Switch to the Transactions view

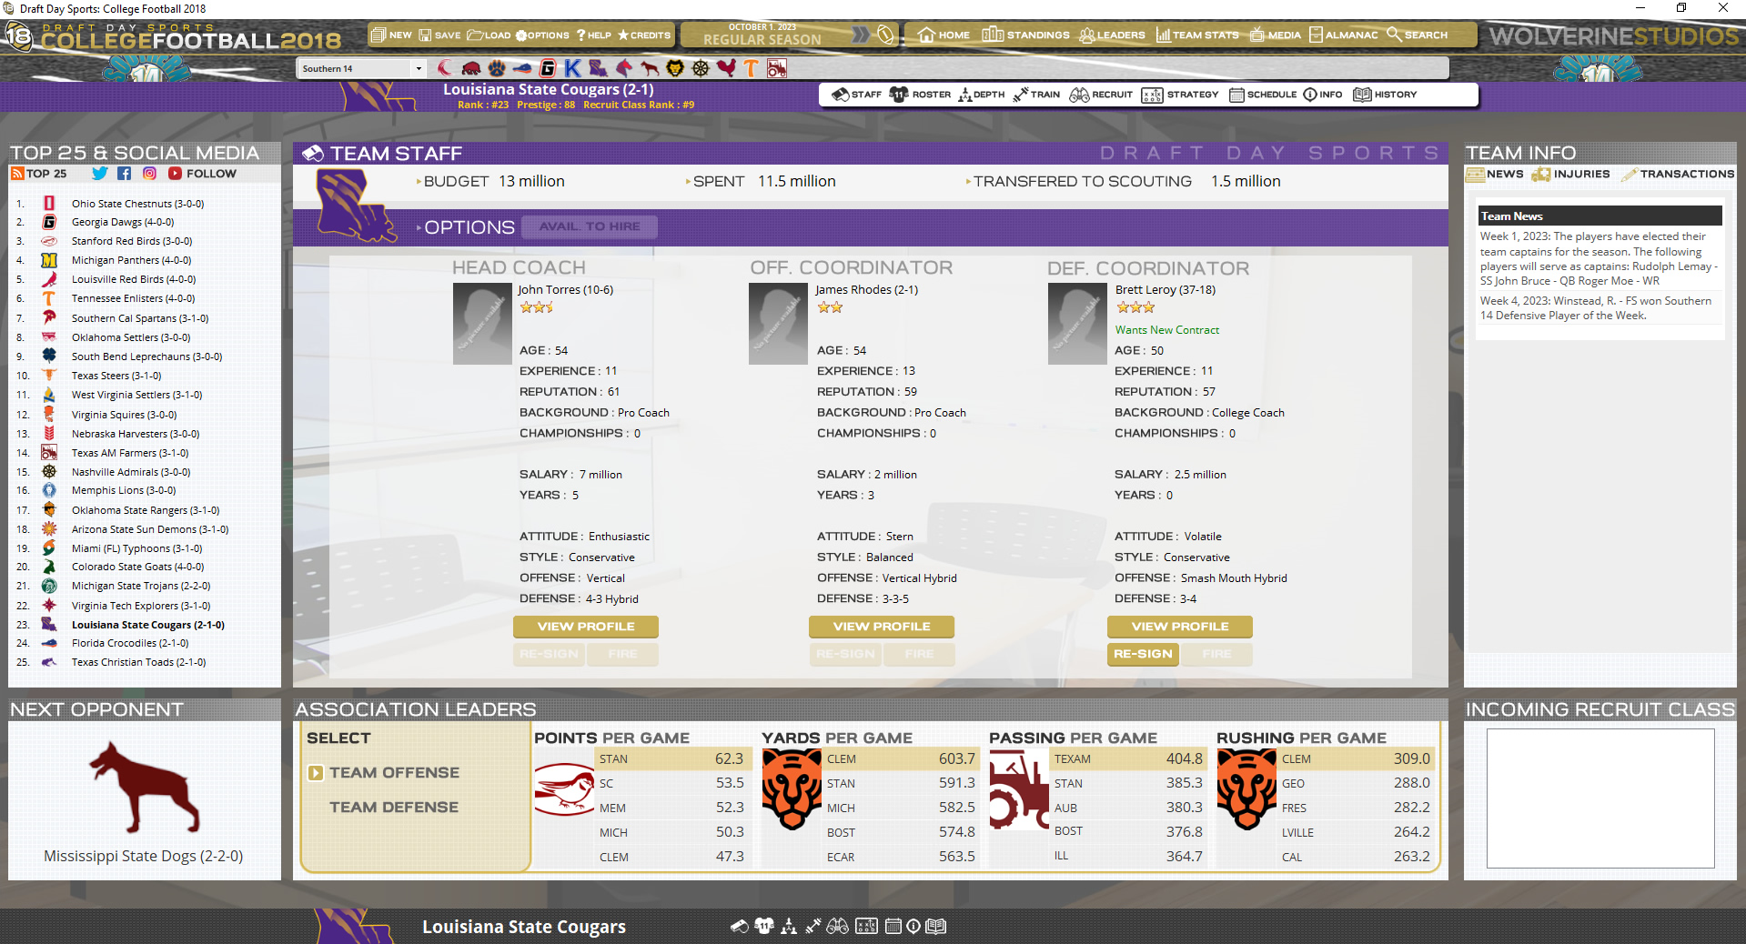pyautogui.click(x=1677, y=174)
